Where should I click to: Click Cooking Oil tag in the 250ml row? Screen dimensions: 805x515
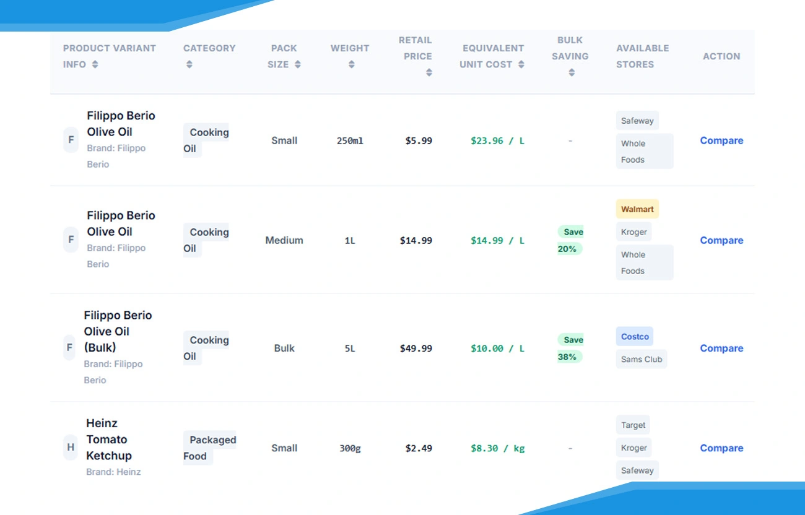206,141
